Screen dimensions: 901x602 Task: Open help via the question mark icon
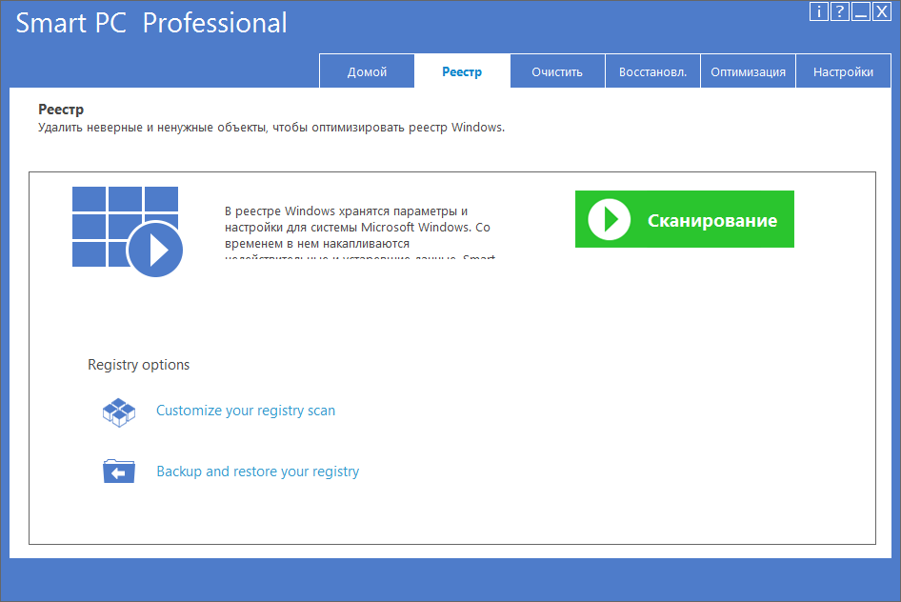point(839,11)
